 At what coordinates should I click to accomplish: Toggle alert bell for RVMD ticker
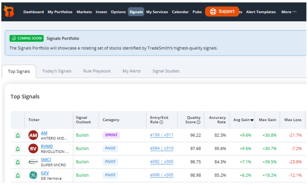tap(18, 149)
